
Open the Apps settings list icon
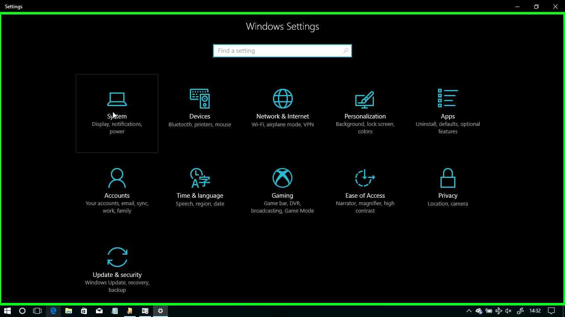[x=448, y=98]
